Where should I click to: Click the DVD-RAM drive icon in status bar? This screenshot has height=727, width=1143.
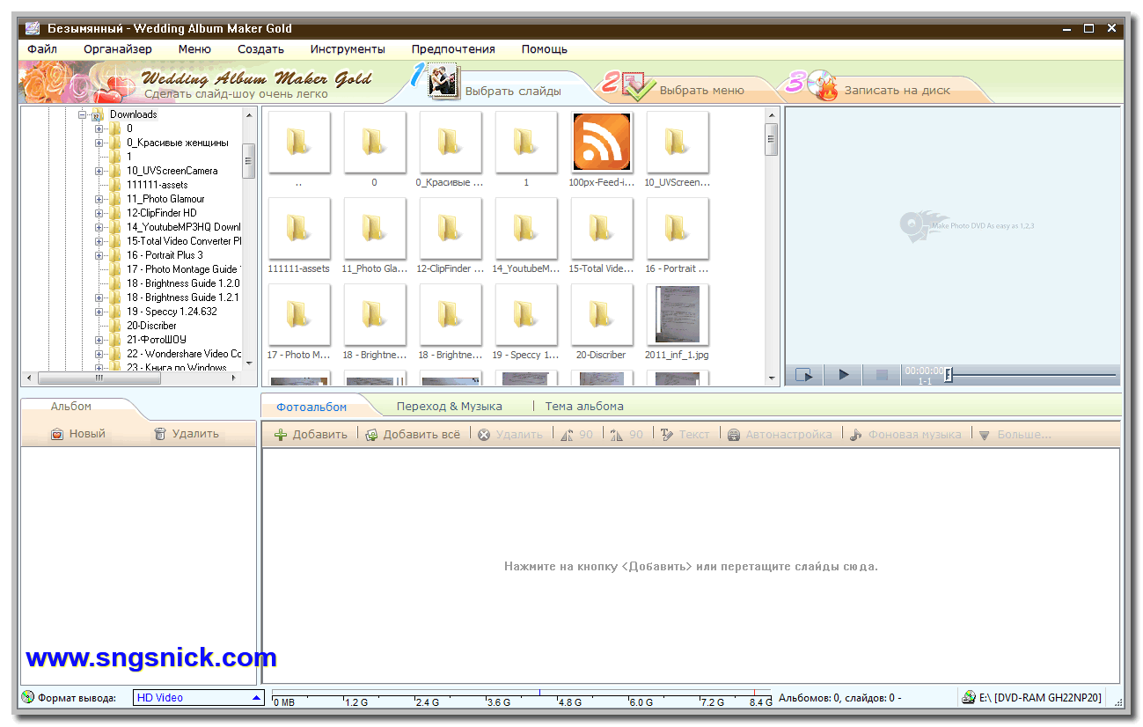point(969,697)
